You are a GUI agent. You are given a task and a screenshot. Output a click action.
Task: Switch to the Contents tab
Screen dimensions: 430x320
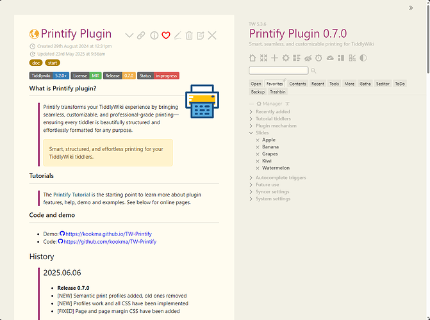[x=297, y=84]
